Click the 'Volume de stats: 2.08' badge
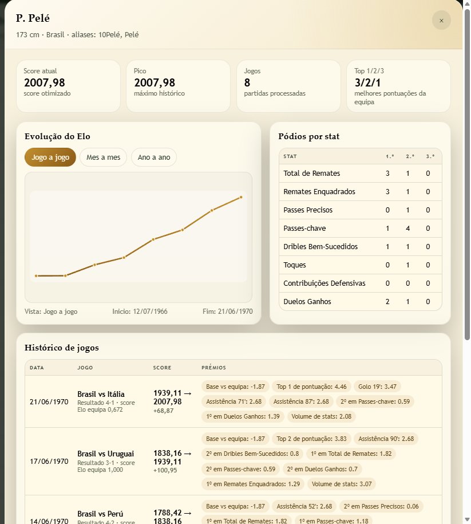 click(x=322, y=416)
